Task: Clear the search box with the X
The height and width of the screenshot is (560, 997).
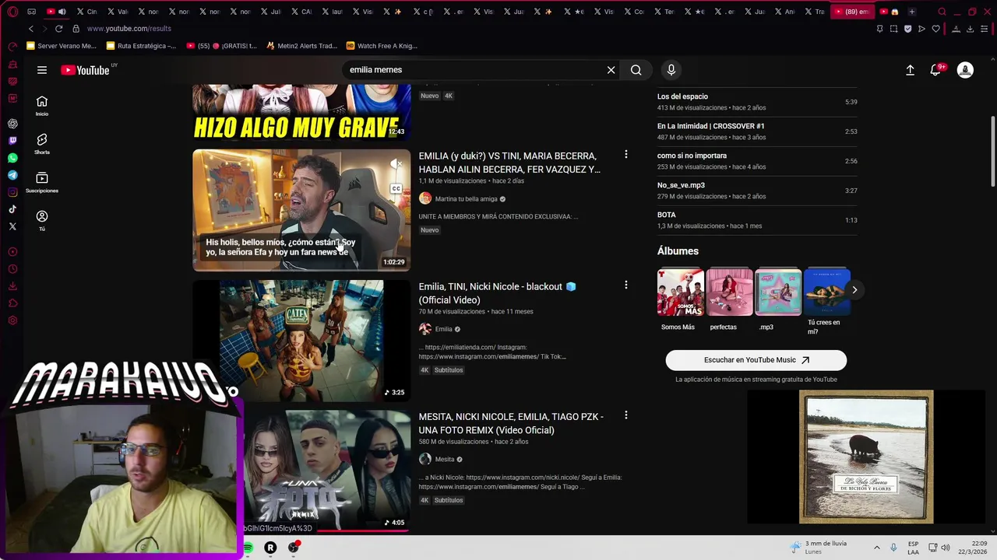Action: click(x=611, y=70)
